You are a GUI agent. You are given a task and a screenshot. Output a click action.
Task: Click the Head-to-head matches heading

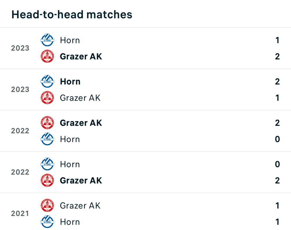72,14
